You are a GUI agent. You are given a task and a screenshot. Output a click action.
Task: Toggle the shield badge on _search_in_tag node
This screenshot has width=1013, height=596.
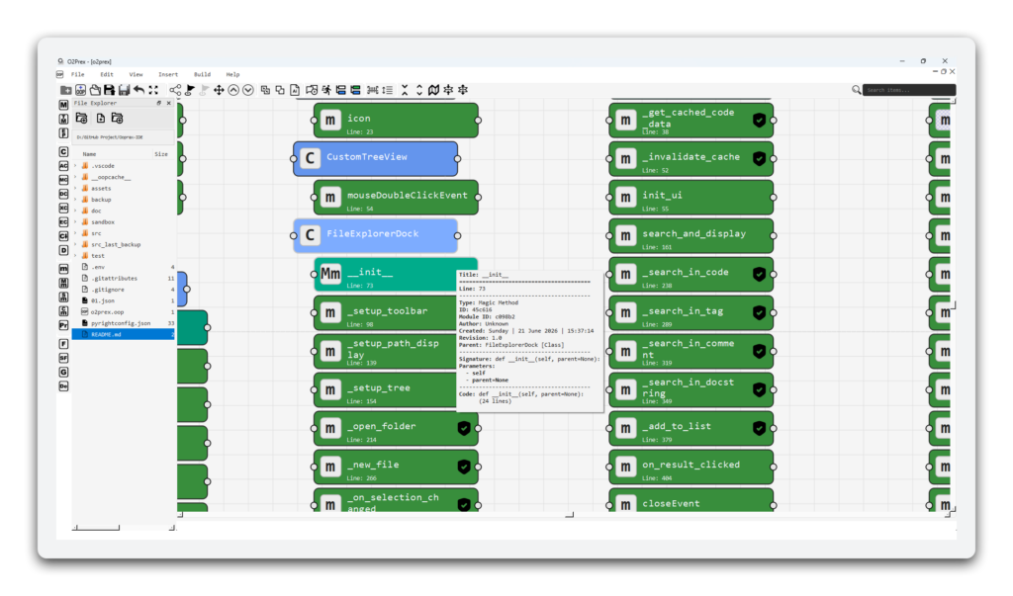coord(759,312)
